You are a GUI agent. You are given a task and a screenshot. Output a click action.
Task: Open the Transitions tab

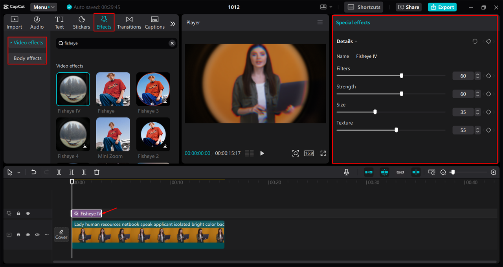pyautogui.click(x=129, y=23)
